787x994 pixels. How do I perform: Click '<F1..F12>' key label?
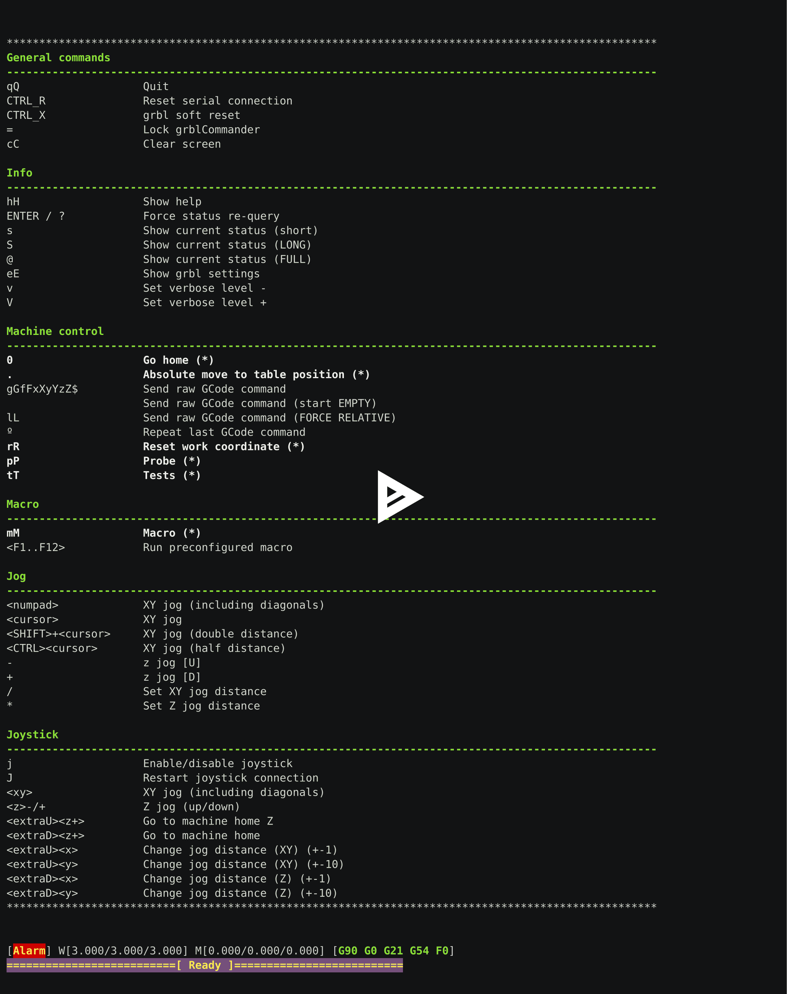(36, 548)
